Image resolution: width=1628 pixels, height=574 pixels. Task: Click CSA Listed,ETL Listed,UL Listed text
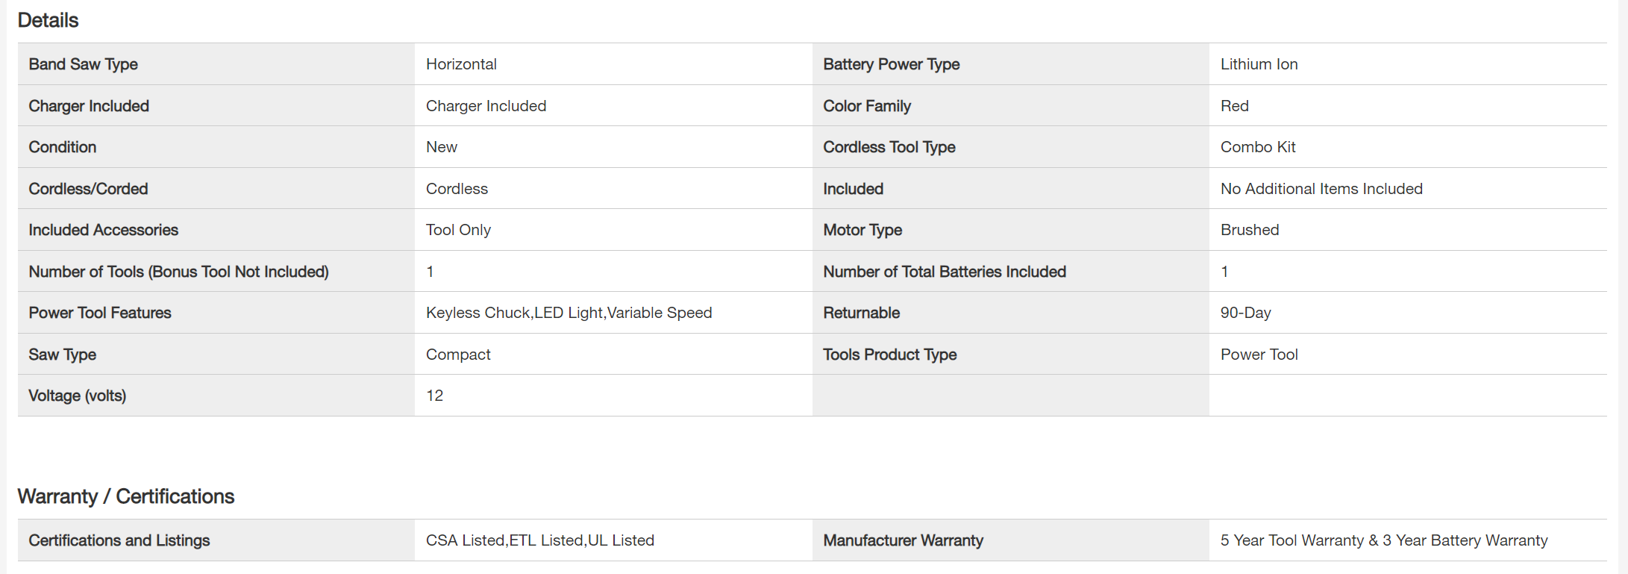click(x=539, y=540)
